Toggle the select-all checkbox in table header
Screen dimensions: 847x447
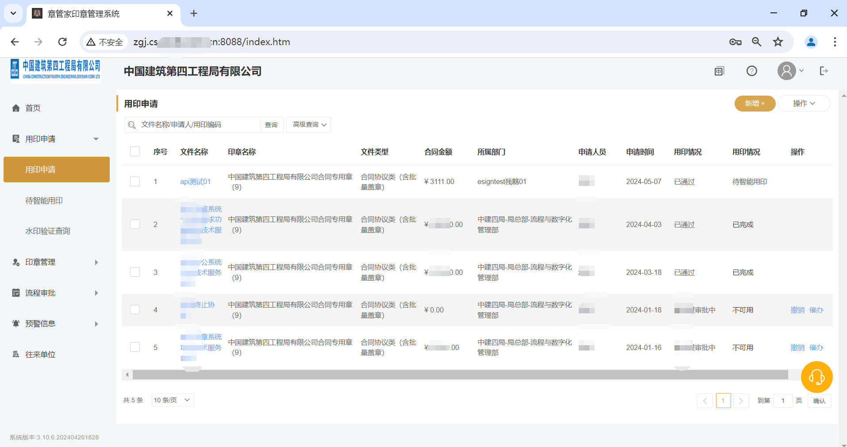135,152
